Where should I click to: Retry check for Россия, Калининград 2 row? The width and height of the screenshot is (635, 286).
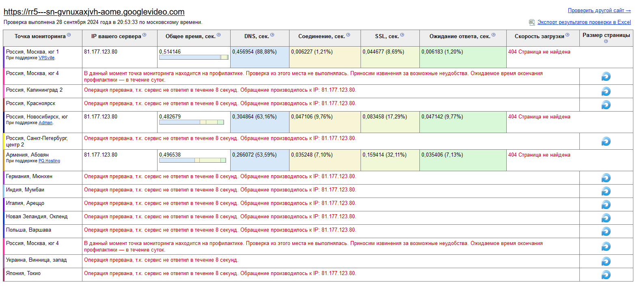(x=606, y=91)
